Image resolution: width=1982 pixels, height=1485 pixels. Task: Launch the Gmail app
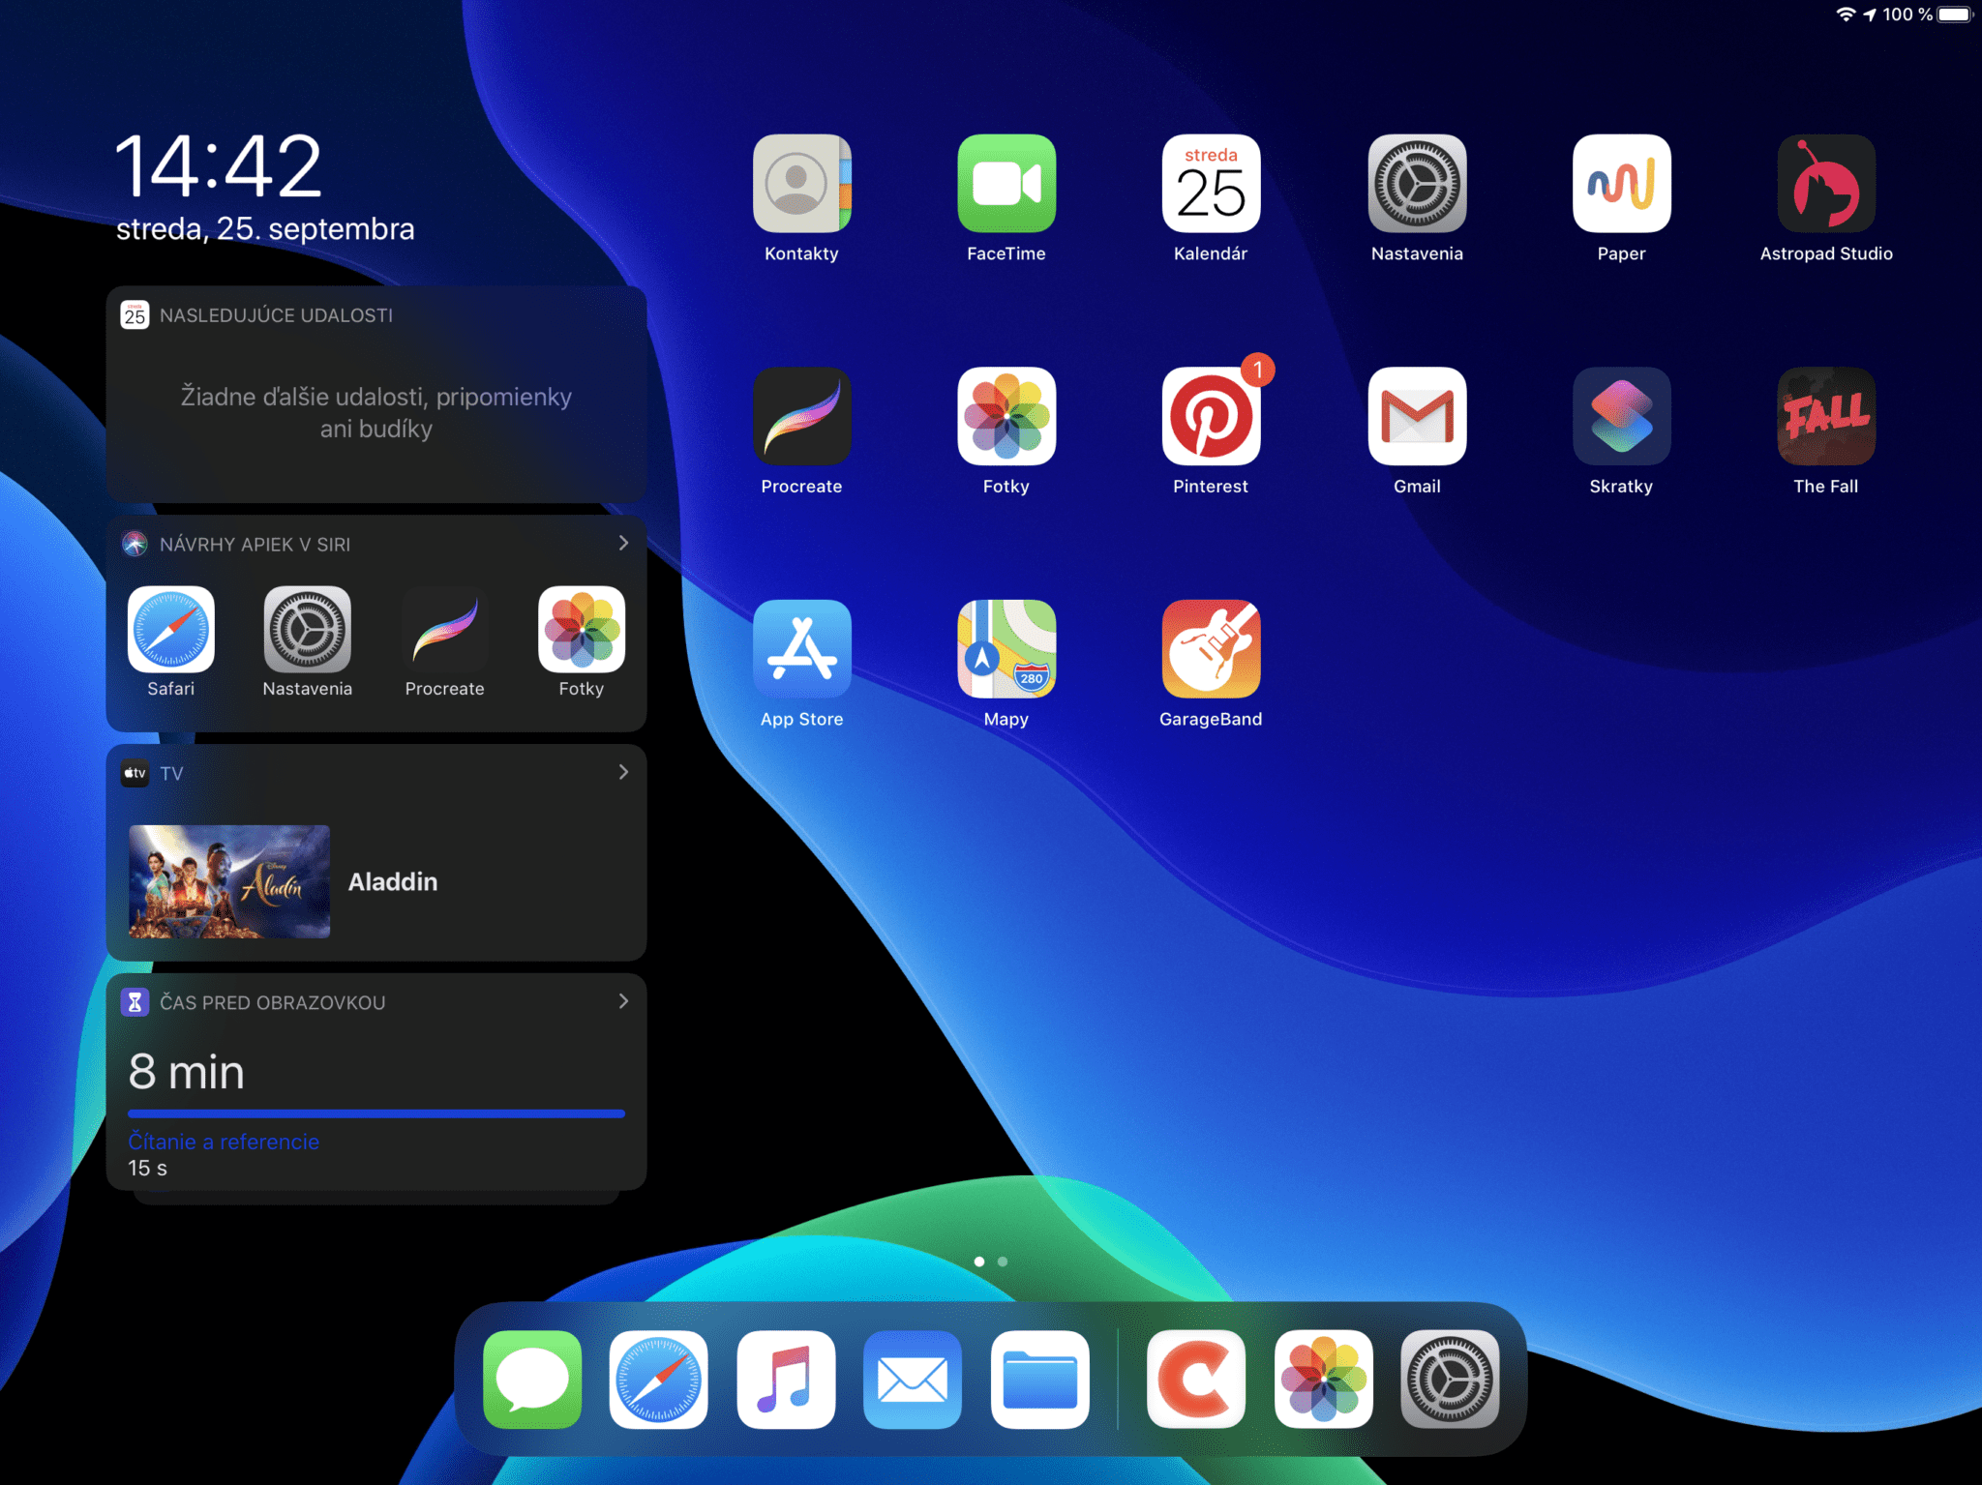pyautogui.click(x=1417, y=416)
